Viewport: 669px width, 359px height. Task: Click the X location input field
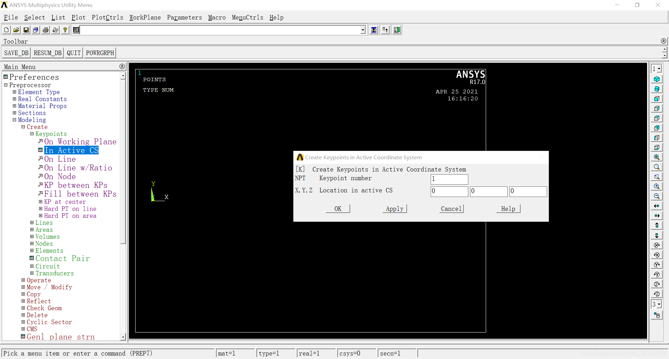coord(449,191)
